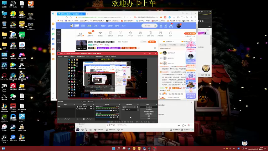Screen dimensions: 268x151
Task: Switch to the active browser tab
Action: (71, 14)
